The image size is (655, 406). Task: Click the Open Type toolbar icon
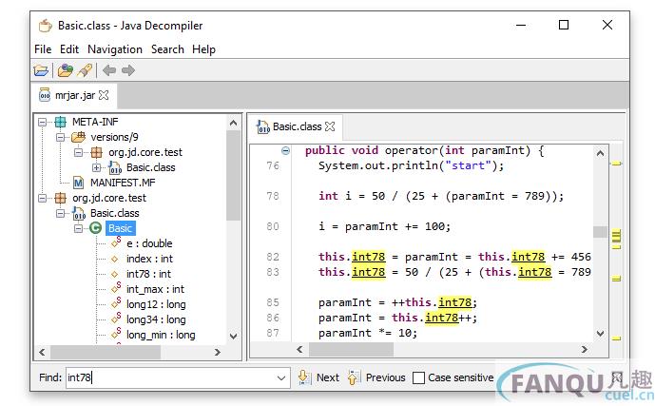(x=65, y=70)
